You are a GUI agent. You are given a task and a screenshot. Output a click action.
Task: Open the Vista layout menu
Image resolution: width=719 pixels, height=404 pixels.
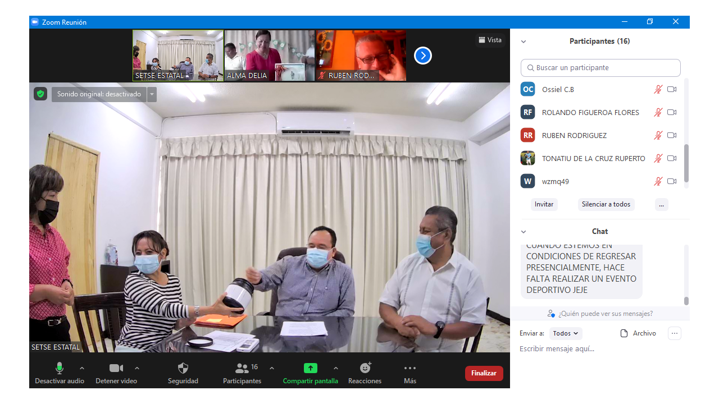point(490,40)
